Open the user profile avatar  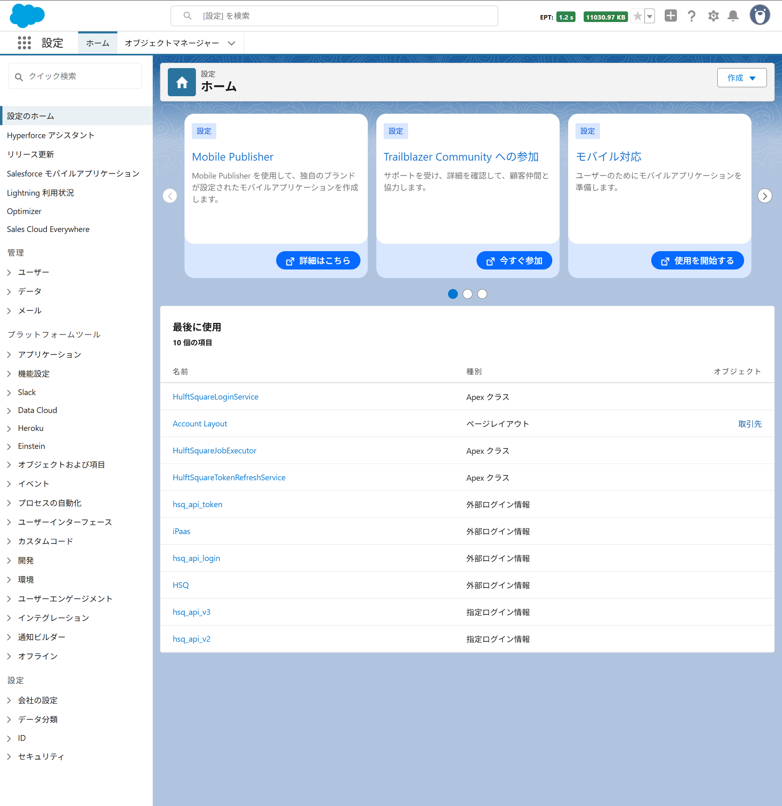760,15
